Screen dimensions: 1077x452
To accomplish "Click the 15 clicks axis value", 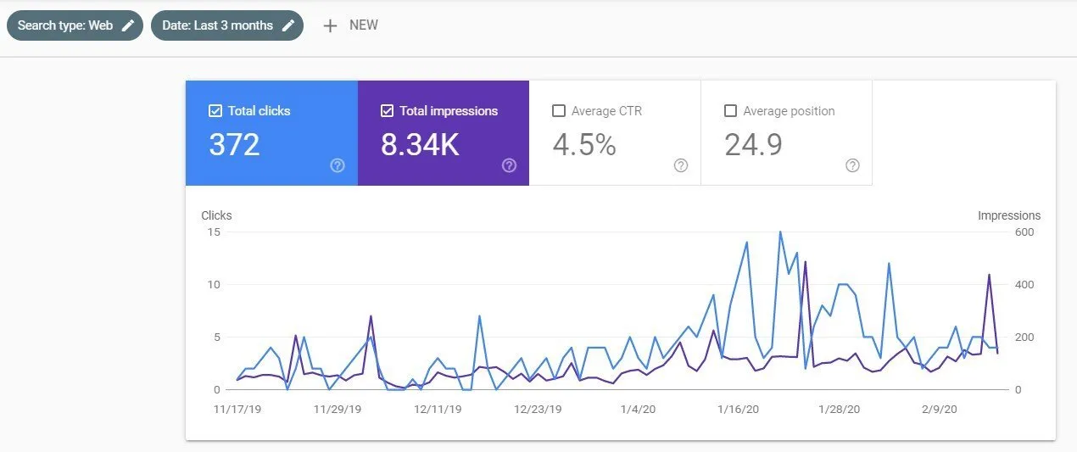I will pyautogui.click(x=213, y=232).
